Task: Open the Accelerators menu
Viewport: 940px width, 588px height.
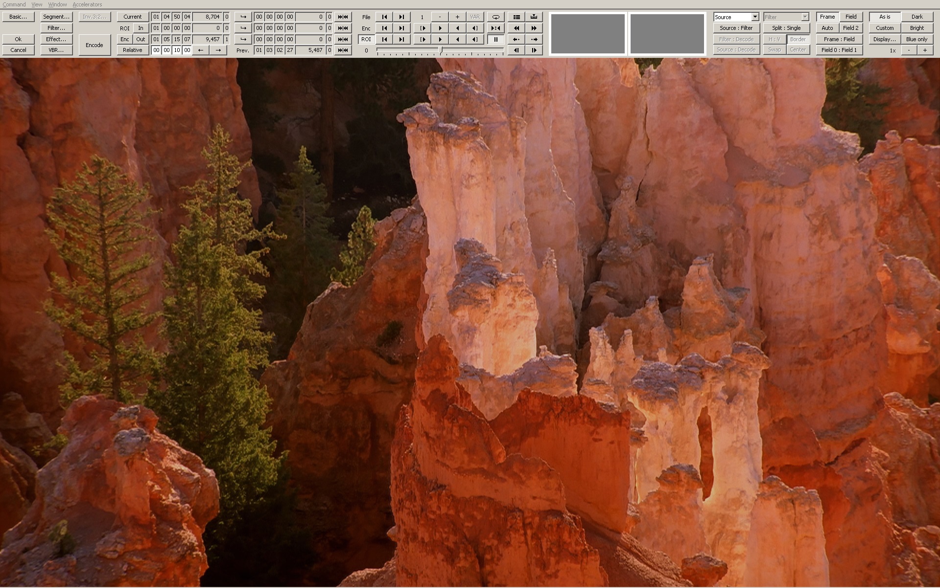Action: 87,4
